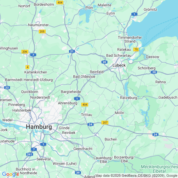
Task: Click the A20 shield west of Lübeck
Action: (105, 62)
